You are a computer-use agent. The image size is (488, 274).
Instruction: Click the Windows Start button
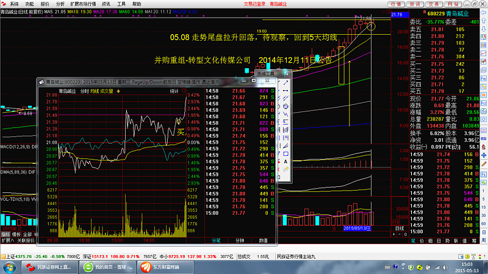click(8, 267)
